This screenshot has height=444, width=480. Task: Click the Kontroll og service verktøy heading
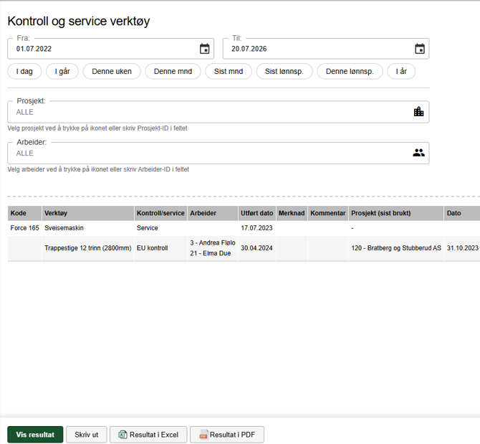coord(79,21)
